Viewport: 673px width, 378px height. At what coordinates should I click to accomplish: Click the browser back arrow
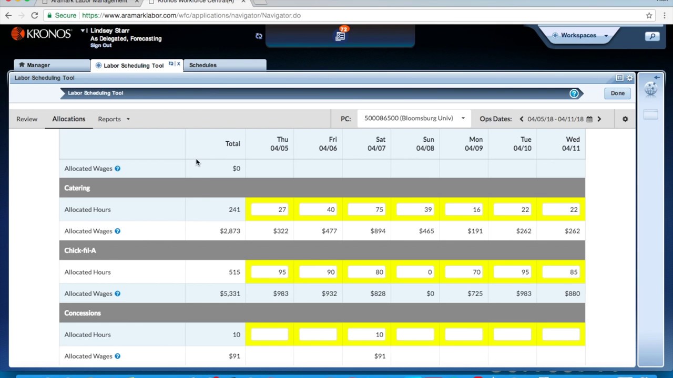[x=8, y=15]
